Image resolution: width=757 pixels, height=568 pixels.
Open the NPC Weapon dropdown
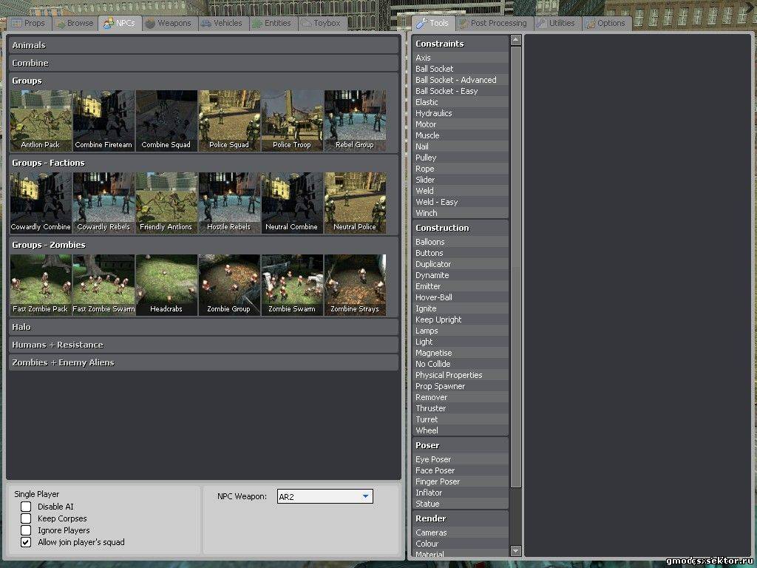(325, 496)
